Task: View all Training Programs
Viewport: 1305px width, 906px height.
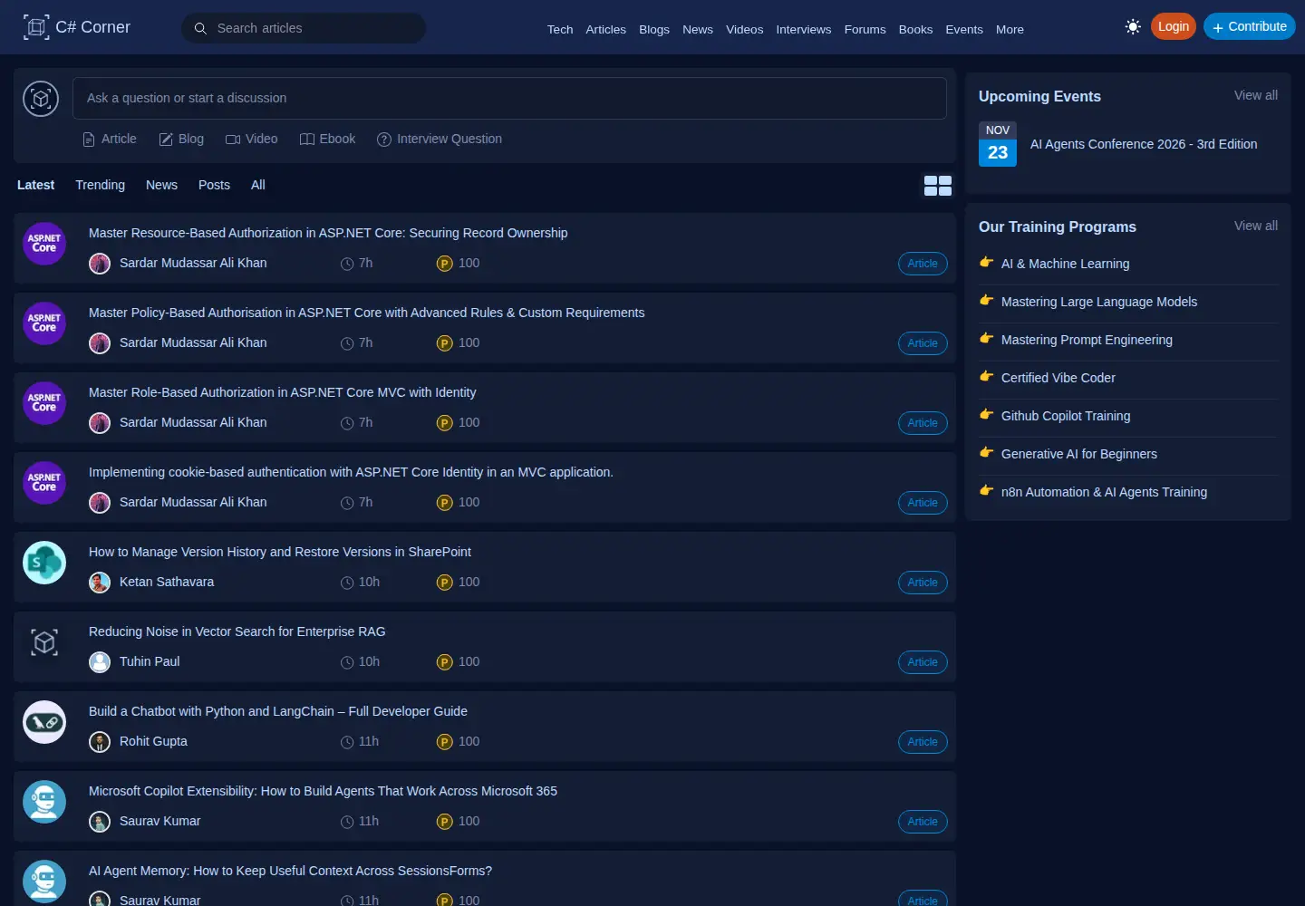Action: tap(1256, 226)
